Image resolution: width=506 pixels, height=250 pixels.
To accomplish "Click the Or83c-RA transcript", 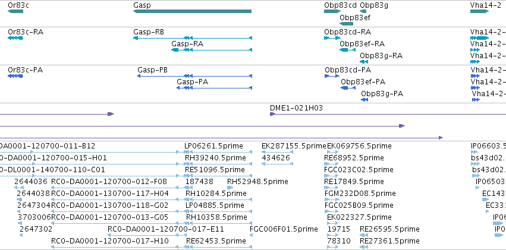I will point(15,38).
